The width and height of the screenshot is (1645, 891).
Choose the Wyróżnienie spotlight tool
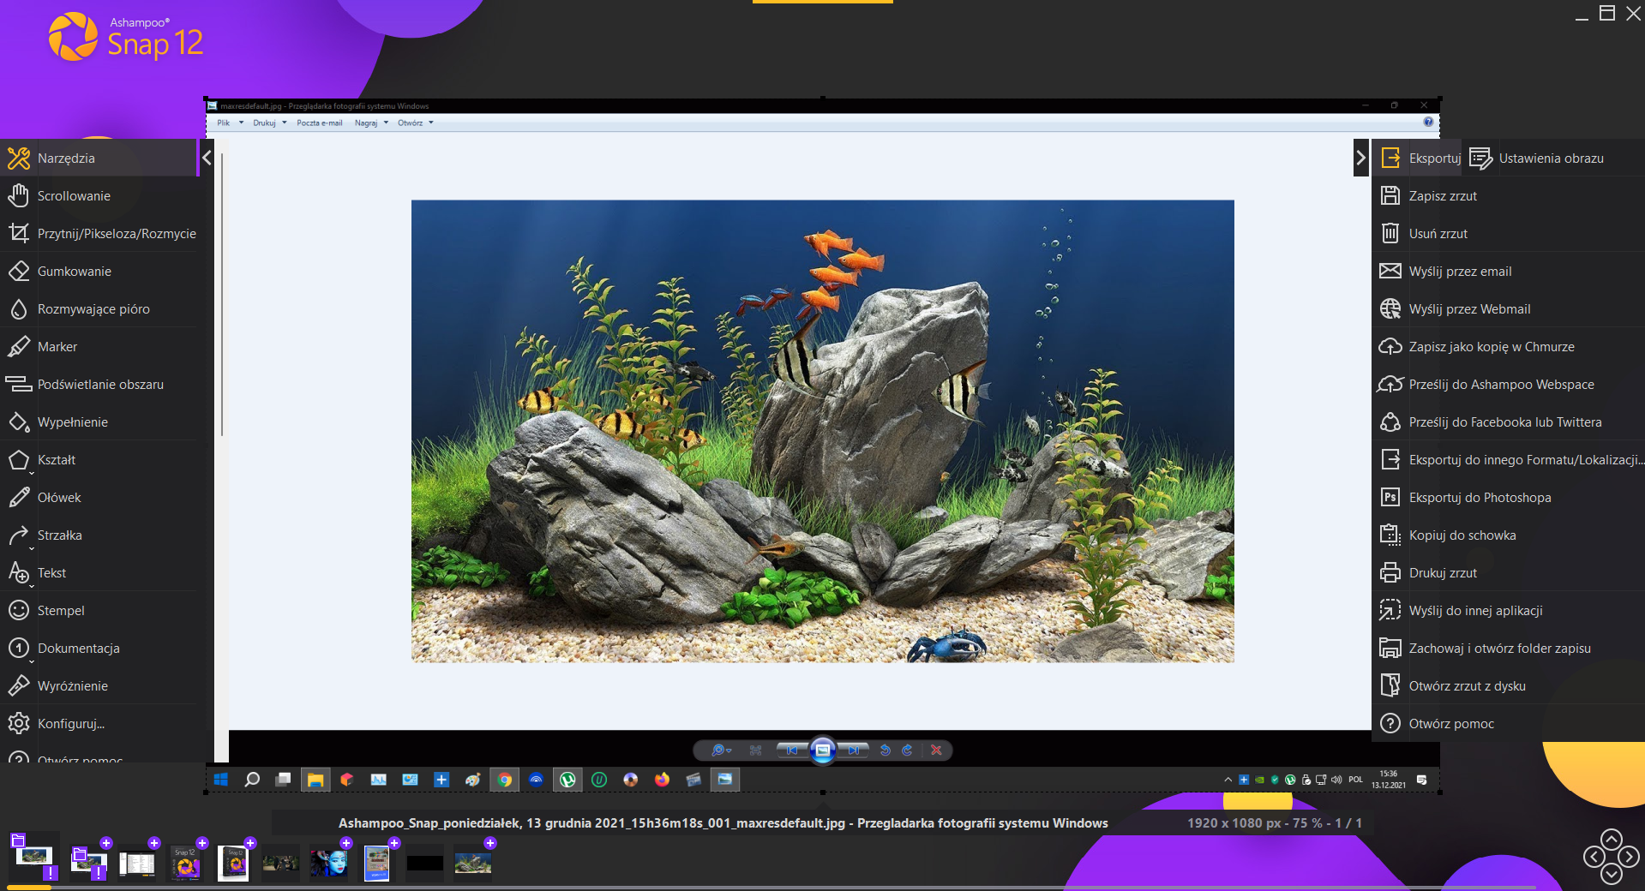[x=99, y=686]
